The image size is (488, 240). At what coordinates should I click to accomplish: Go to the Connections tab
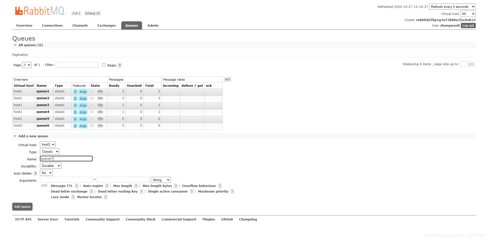point(52,25)
